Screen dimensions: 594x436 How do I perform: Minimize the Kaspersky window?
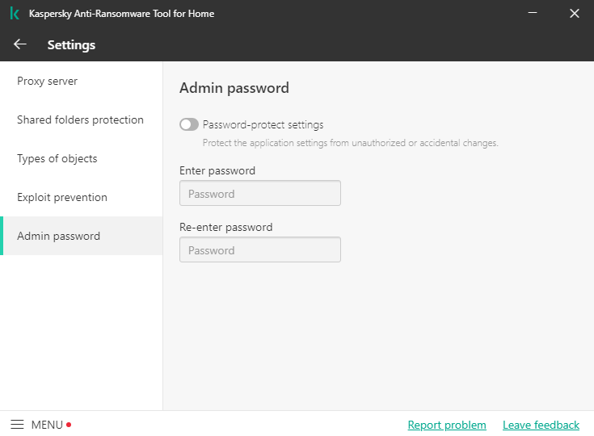coord(533,14)
